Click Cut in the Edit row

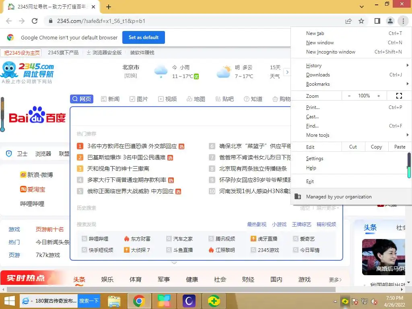pyautogui.click(x=353, y=147)
